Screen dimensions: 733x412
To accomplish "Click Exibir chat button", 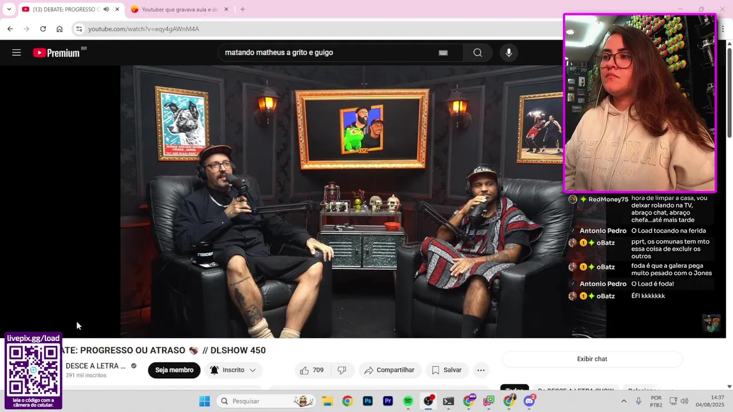I will tap(592, 359).
